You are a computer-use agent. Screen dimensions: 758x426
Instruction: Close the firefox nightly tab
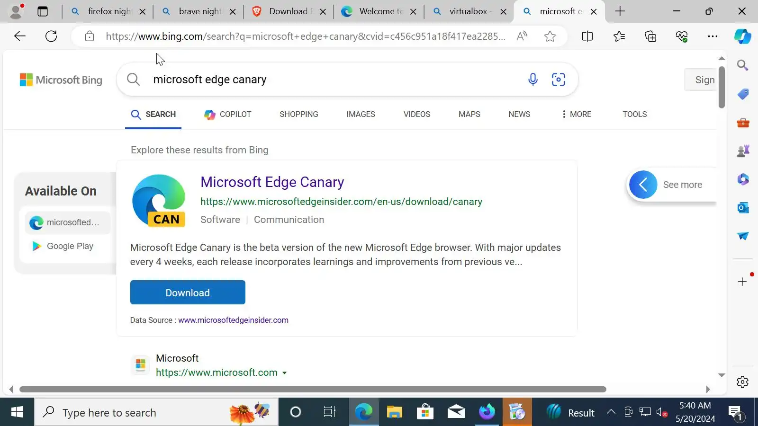[x=143, y=12]
